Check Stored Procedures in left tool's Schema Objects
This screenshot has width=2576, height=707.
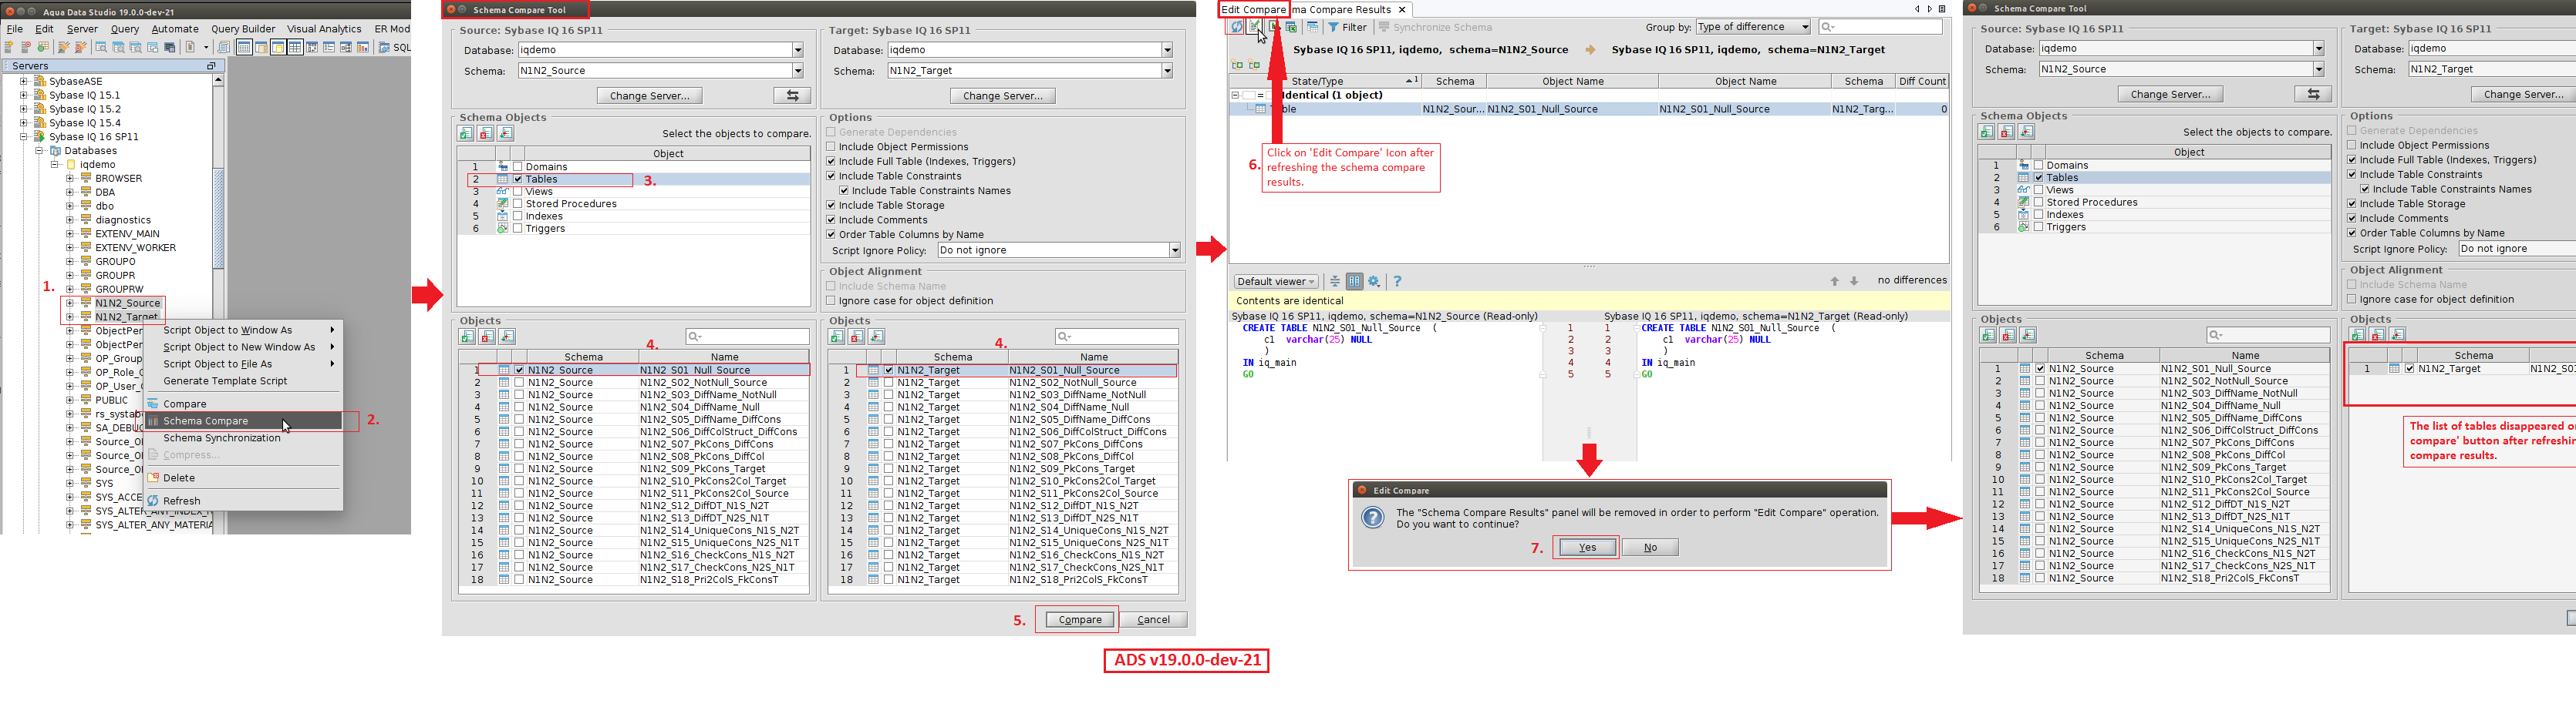[x=518, y=204]
